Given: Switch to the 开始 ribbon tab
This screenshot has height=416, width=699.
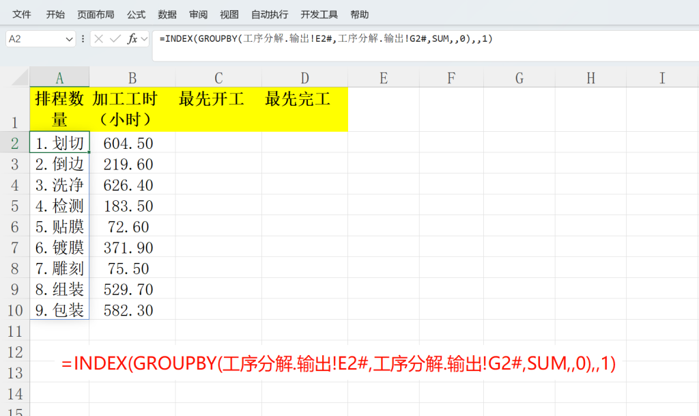Looking at the screenshot, I should 55,15.
